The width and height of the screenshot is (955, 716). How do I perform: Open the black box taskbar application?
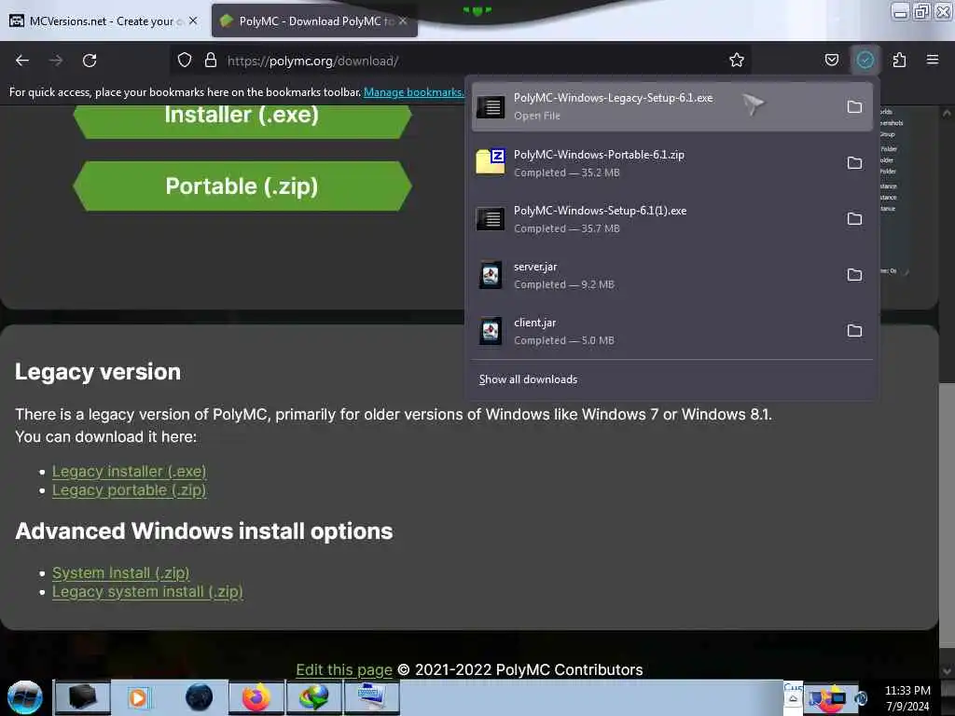[x=83, y=697]
